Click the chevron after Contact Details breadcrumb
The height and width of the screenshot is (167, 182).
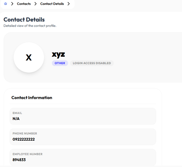[x=69, y=4]
